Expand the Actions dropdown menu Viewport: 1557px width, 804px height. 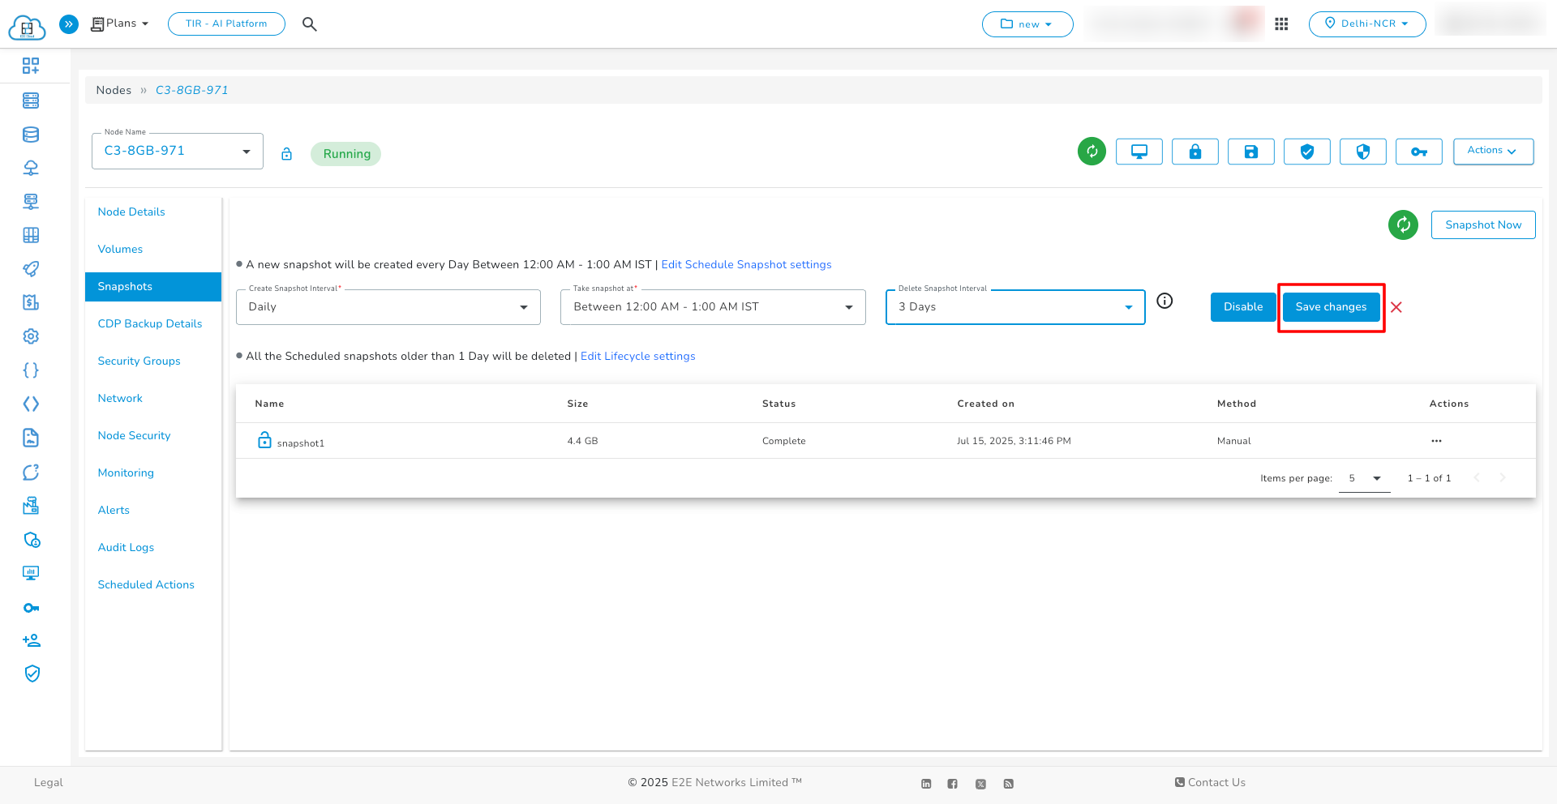(x=1492, y=151)
